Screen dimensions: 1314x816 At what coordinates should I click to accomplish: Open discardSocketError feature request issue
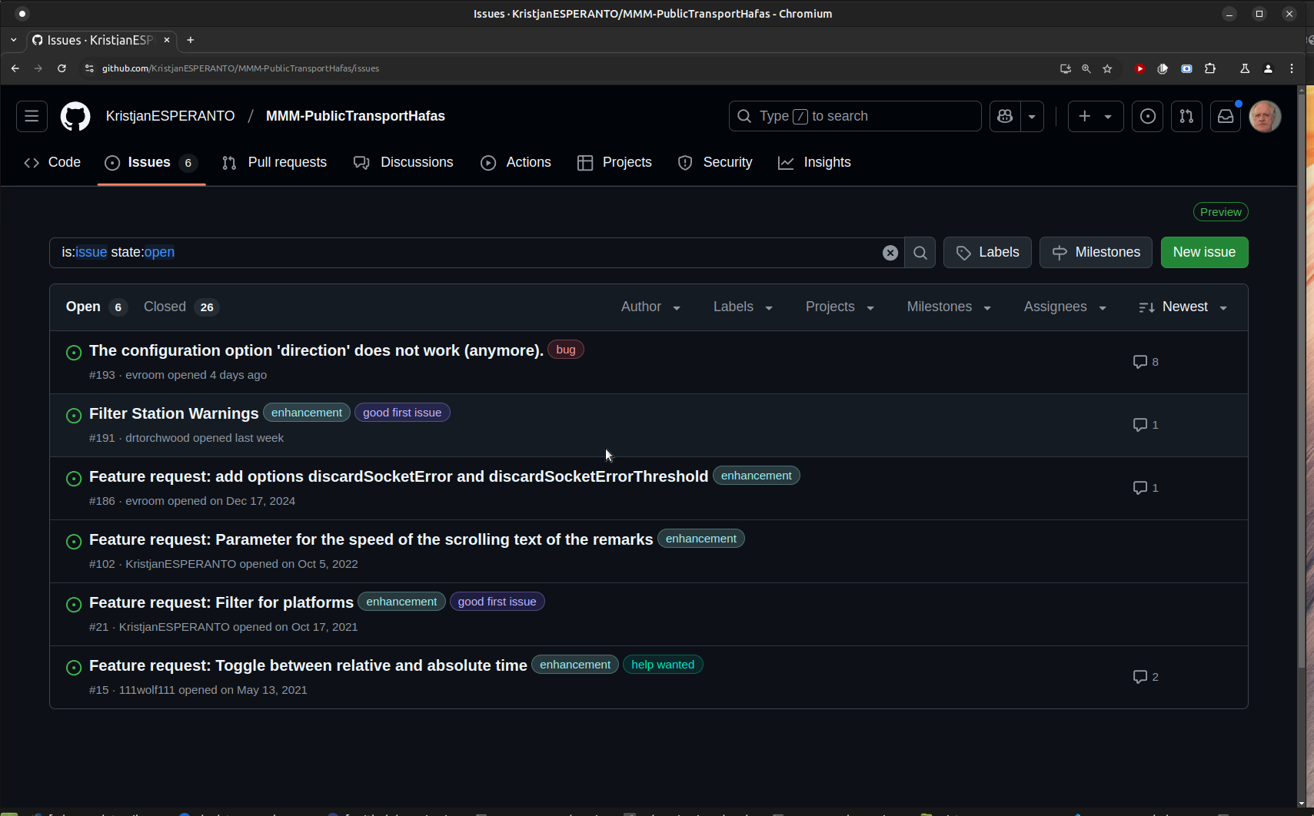[x=398, y=476]
